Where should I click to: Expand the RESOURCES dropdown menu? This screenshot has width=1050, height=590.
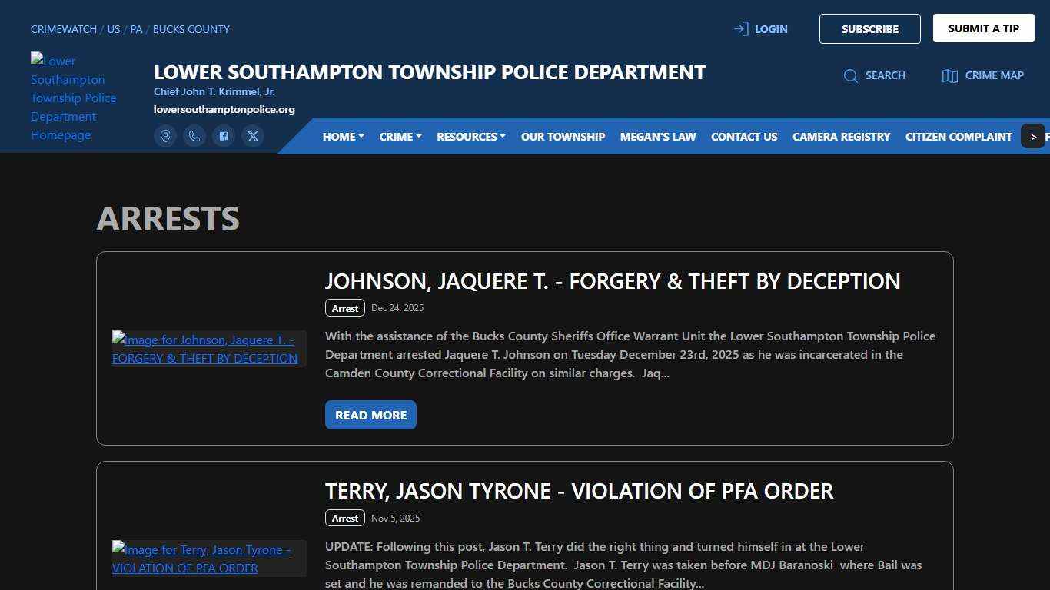[470, 136]
